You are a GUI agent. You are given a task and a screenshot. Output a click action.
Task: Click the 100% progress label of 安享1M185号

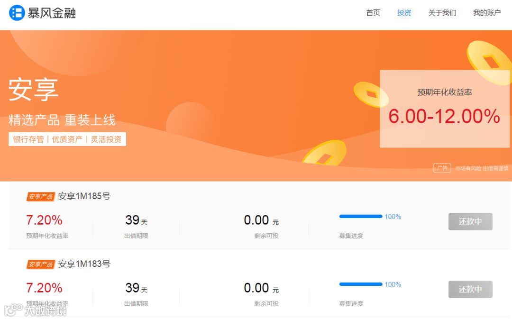click(393, 217)
